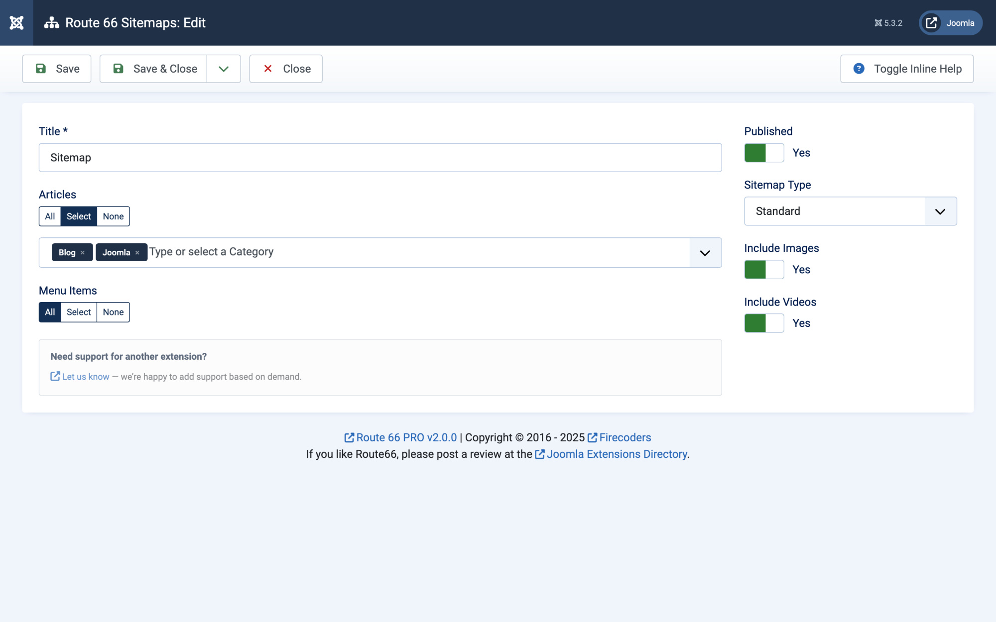Click the sitemap icon beside the page title
This screenshot has height=622, width=996.
click(x=51, y=23)
